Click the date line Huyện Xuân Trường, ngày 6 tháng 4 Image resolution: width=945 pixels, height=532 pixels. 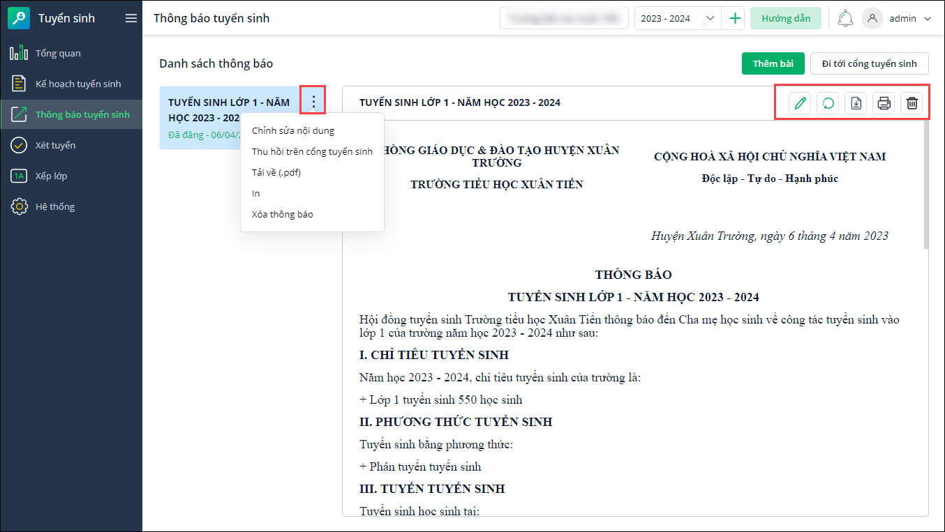click(x=770, y=236)
